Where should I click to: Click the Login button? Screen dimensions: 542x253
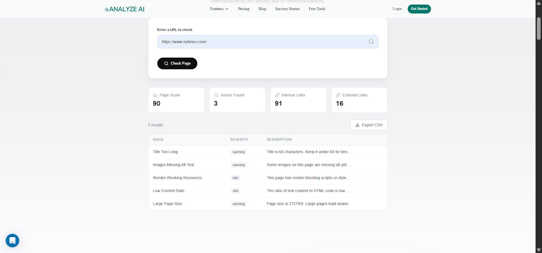[x=397, y=9]
